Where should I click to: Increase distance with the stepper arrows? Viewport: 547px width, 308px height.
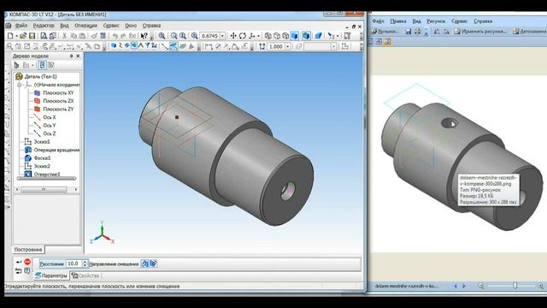click(85, 262)
